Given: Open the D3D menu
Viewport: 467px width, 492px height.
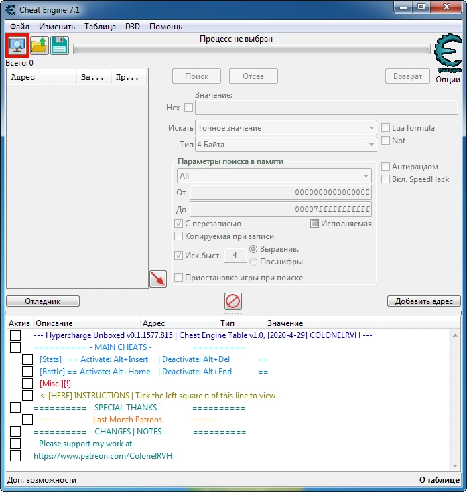Looking at the screenshot, I should pyautogui.click(x=133, y=27).
